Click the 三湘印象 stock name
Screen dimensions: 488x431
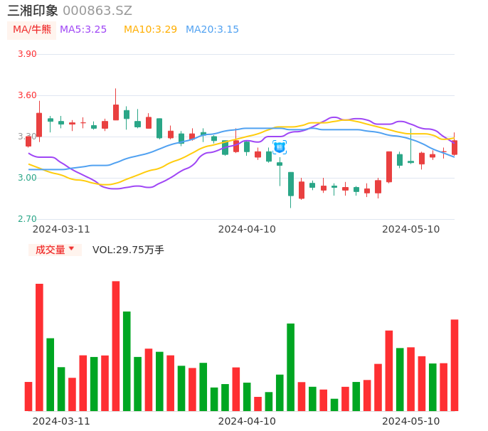[33, 11]
